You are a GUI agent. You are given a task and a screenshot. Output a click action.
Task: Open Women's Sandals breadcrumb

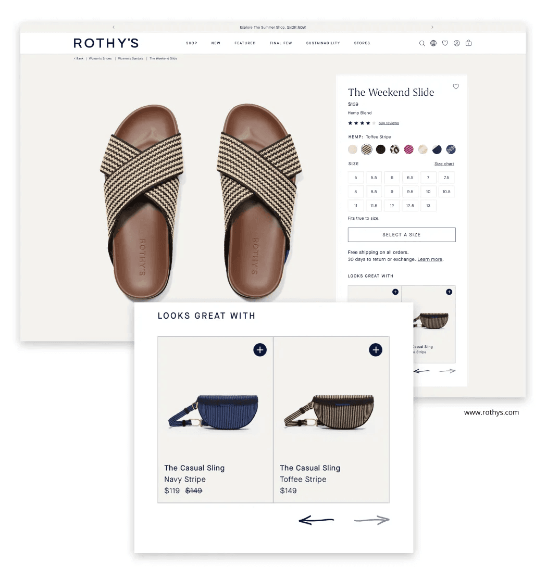coord(131,59)
